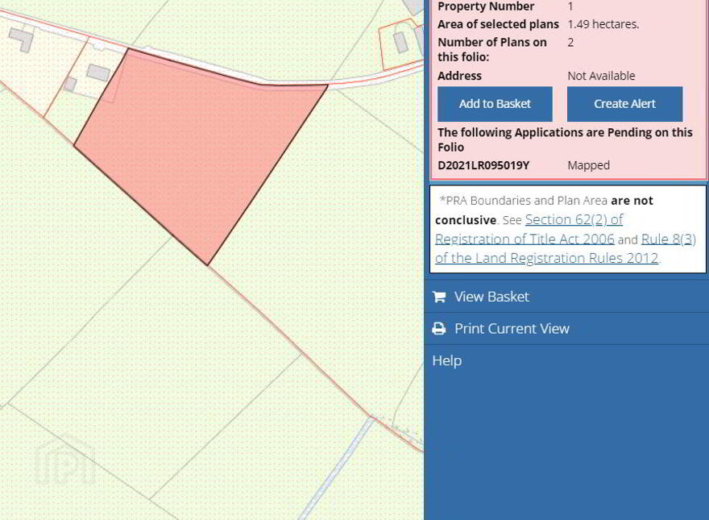Open the Help menu item
The width and height of the screenshot is (709, 520).
point(446,360)
